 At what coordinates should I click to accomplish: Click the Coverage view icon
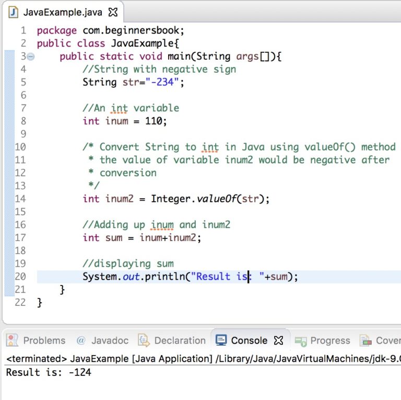coord(365,340)
